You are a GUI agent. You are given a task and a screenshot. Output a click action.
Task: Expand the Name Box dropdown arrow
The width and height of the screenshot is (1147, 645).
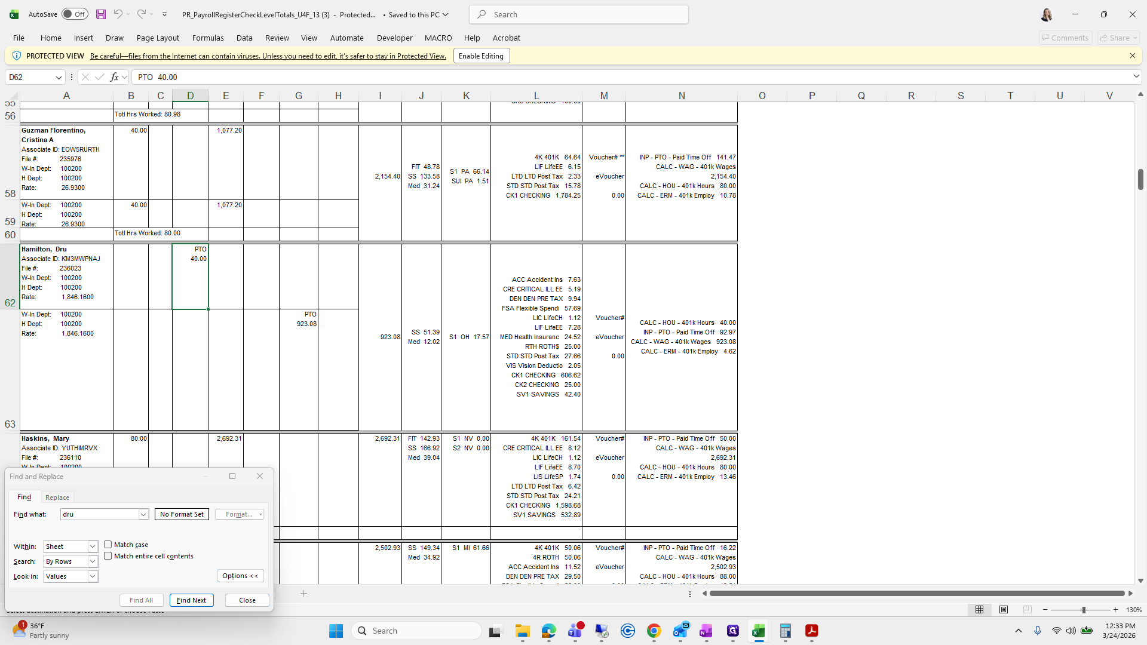coord(59,77)
